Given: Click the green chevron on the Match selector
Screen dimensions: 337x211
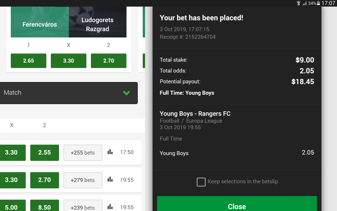Looking at the screenshot, I should tap(127, 93).
